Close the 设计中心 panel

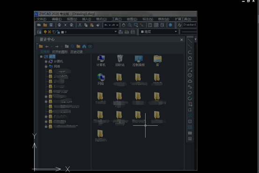[181, 40]
